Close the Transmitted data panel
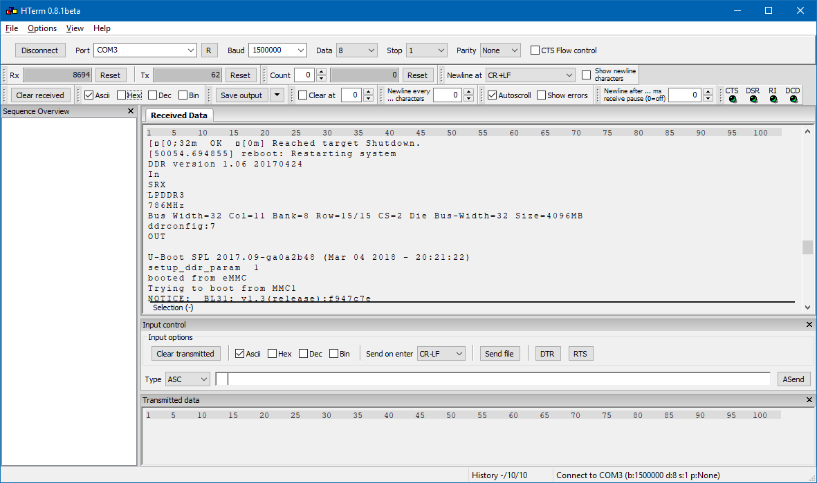This screenshot has height=483, width=817. tap(809, 400)
